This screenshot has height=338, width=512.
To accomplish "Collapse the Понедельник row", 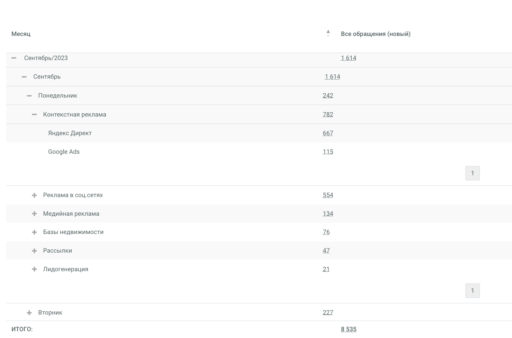I will (29, 96).
